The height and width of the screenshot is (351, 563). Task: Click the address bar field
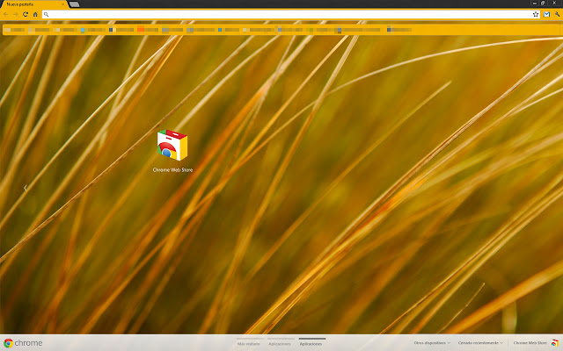291,14
